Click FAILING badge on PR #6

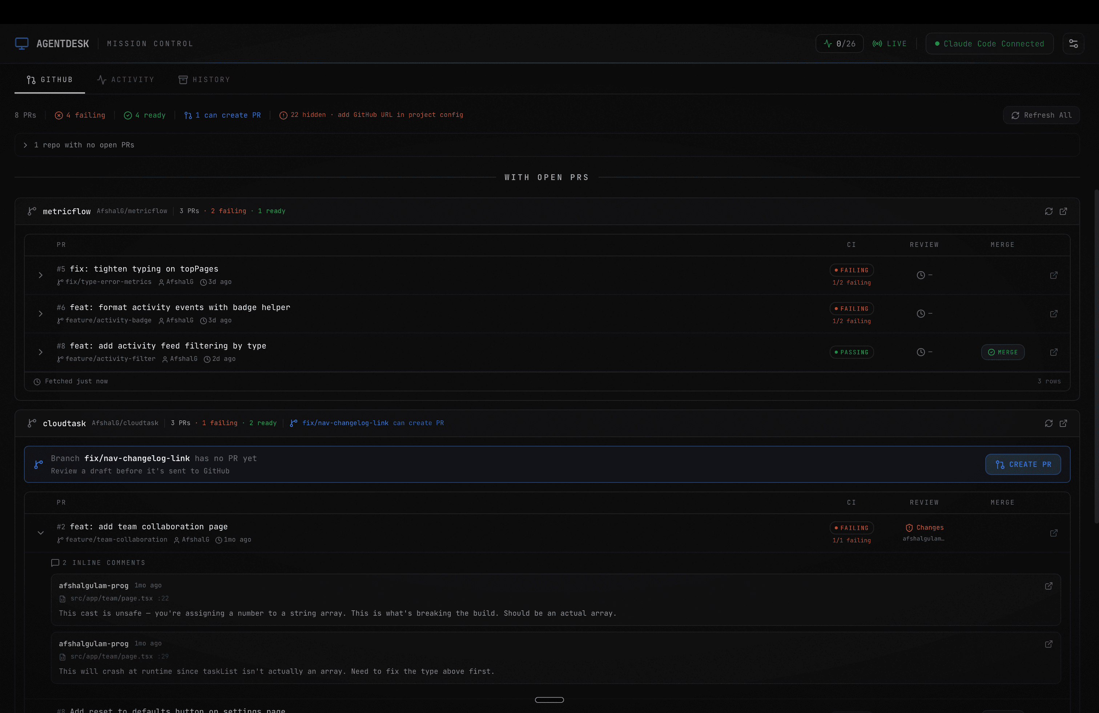pos(852,309)
